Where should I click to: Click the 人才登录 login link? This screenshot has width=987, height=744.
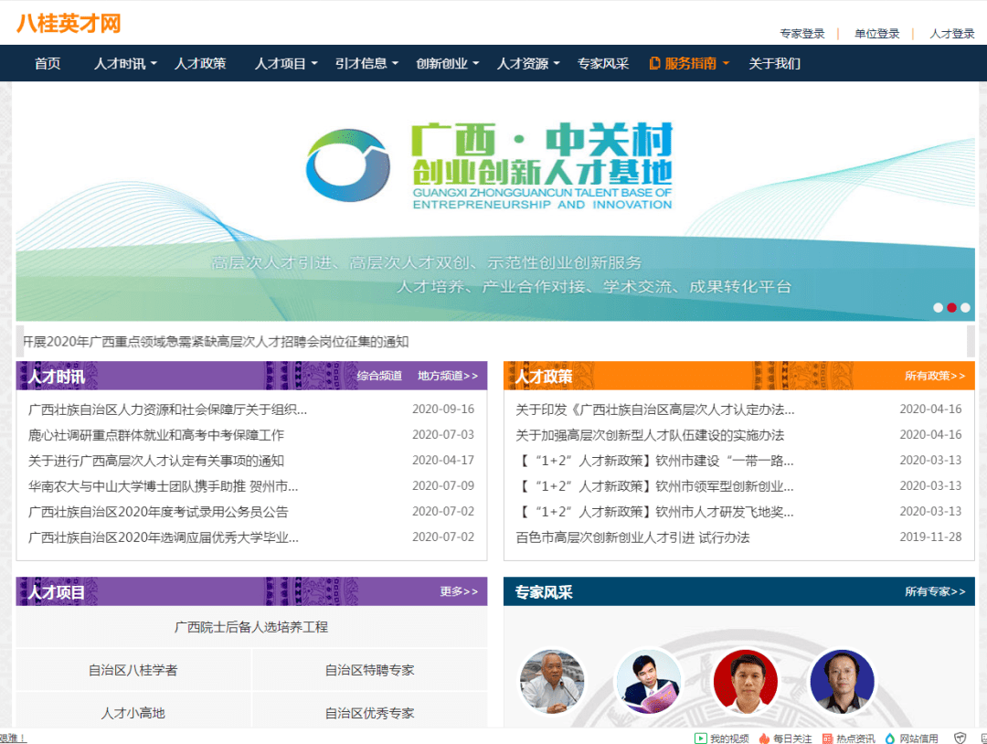click(x=951, y=34)
